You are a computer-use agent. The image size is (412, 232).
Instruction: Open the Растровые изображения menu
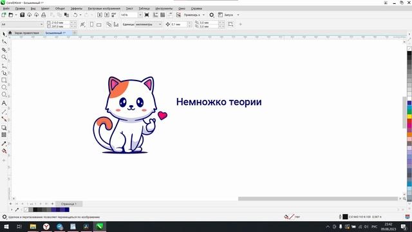104,8
